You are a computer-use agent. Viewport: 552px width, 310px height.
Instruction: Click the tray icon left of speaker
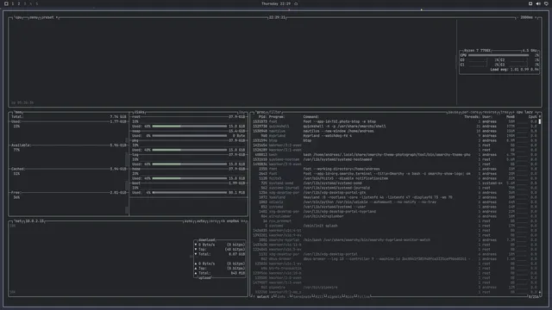(x=530, y=3)
